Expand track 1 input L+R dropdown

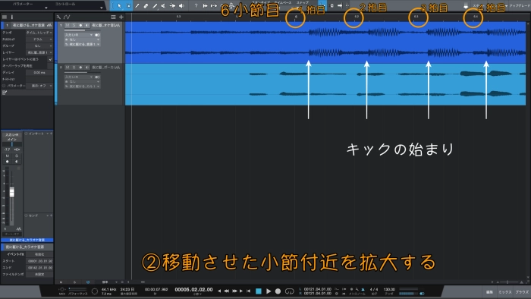point(79,35)
